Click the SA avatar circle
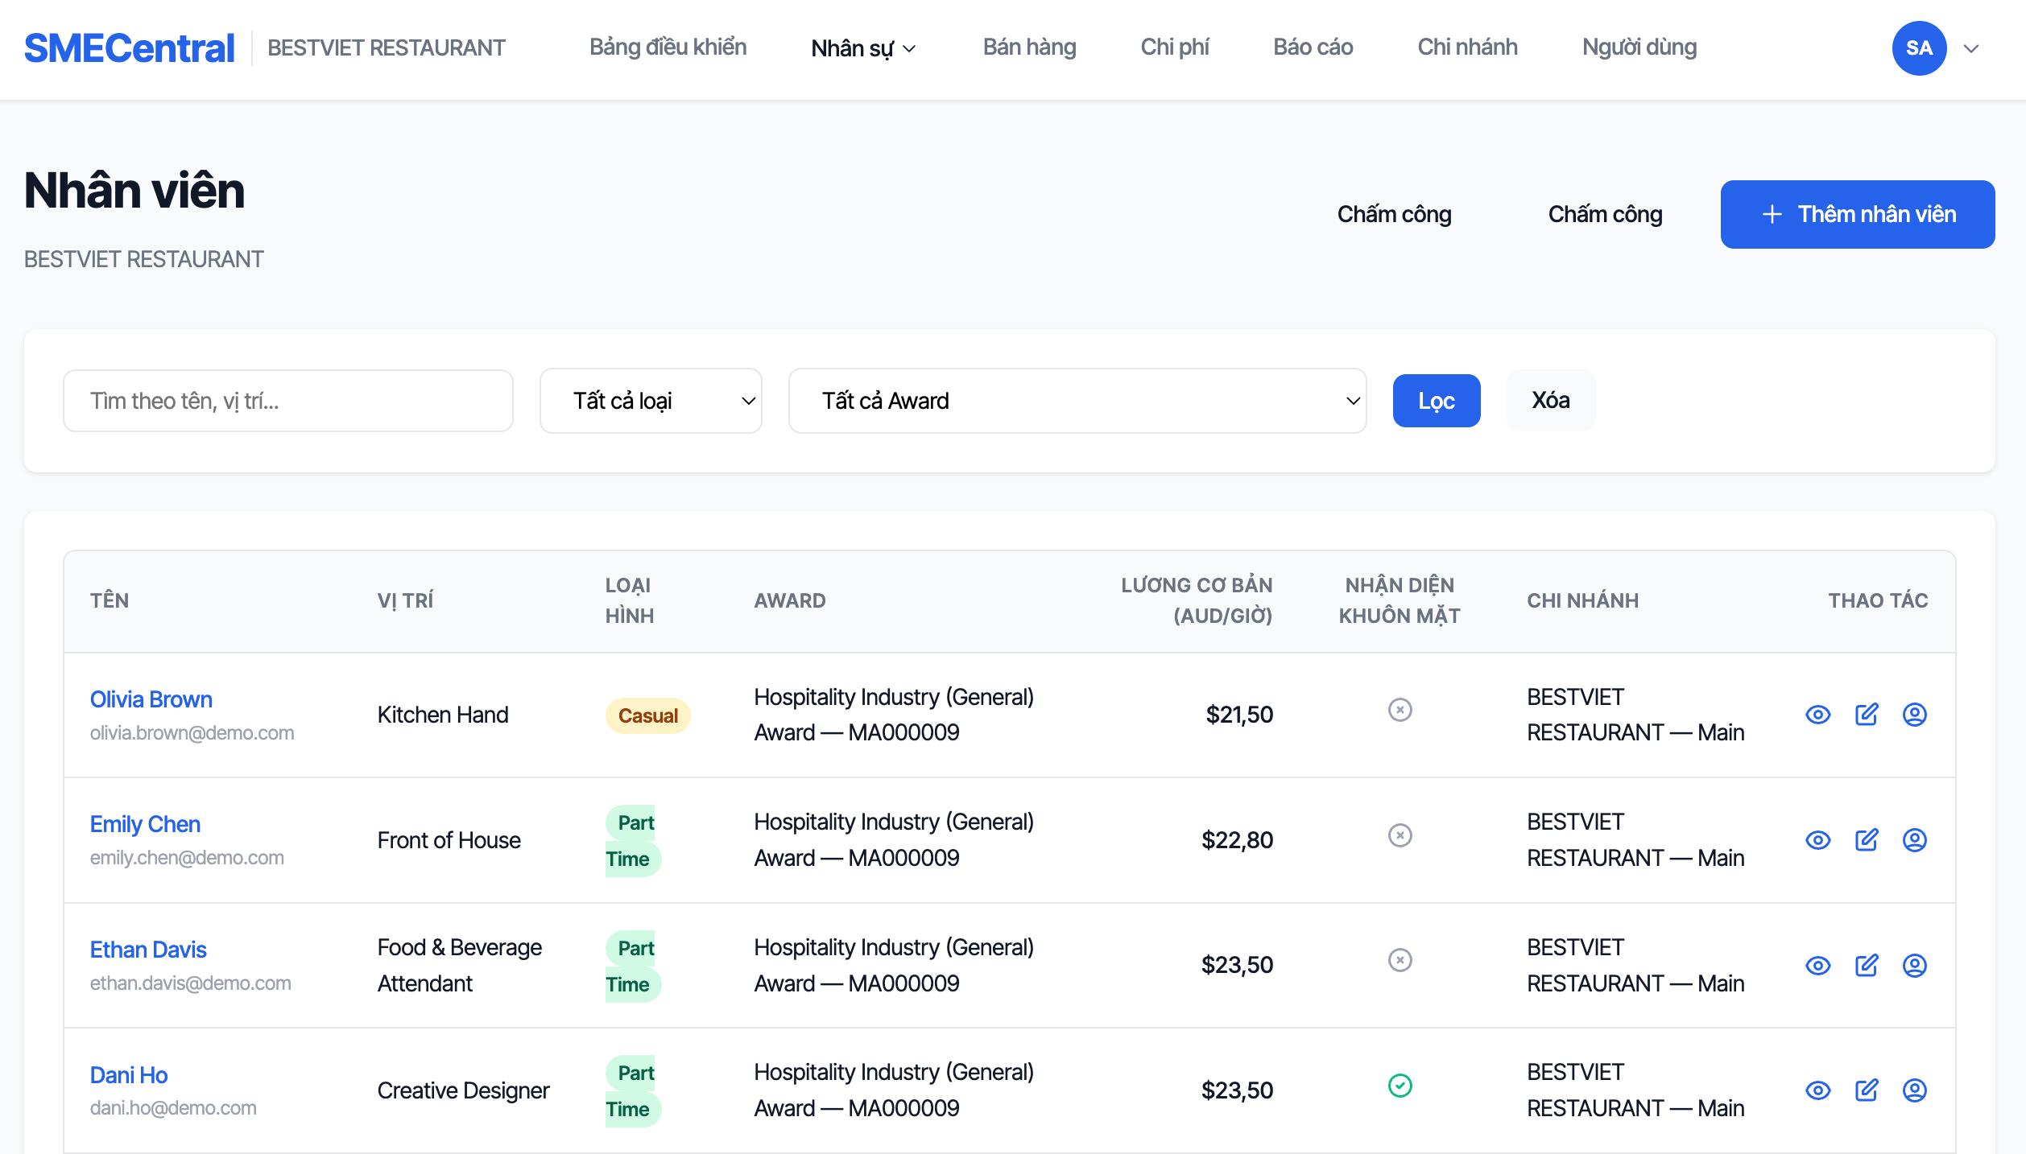The image size is (2026, 1154). point(1919,48)
